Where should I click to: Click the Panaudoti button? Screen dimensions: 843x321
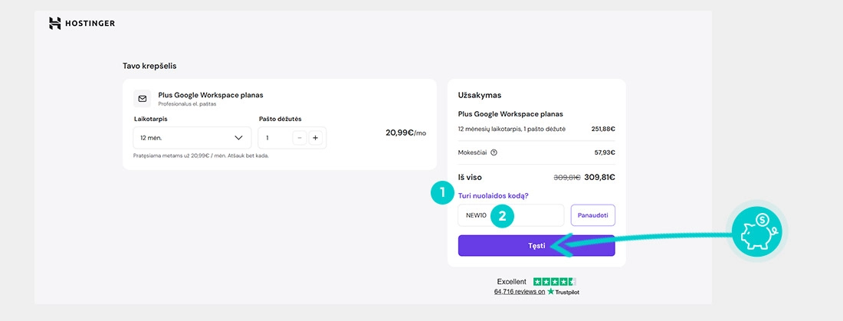pyautogui.click(x=592, y=215)
